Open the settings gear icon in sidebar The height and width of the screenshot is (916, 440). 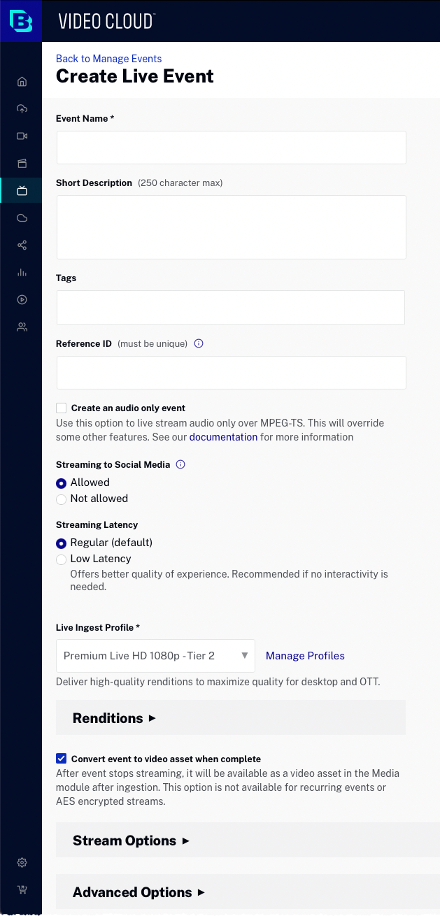pyautogui.click(x=22, y=863)
